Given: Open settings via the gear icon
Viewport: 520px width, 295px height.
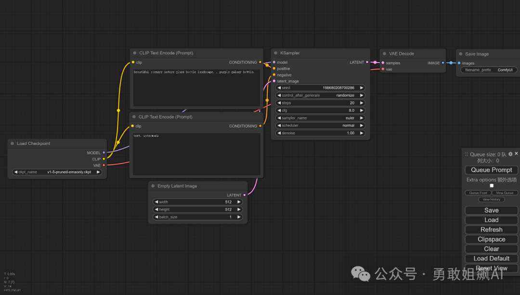Looking at the screenshot, I should [x=510, y=154].
